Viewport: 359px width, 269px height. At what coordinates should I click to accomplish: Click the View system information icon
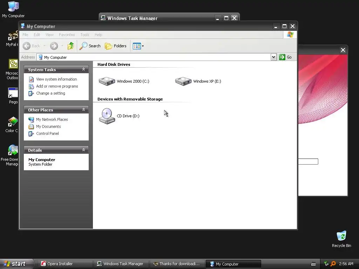pyautogui.click(x=31, y=80)
